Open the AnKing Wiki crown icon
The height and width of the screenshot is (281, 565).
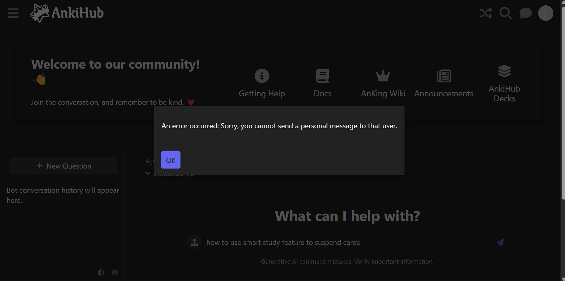[x=383, y=76]
